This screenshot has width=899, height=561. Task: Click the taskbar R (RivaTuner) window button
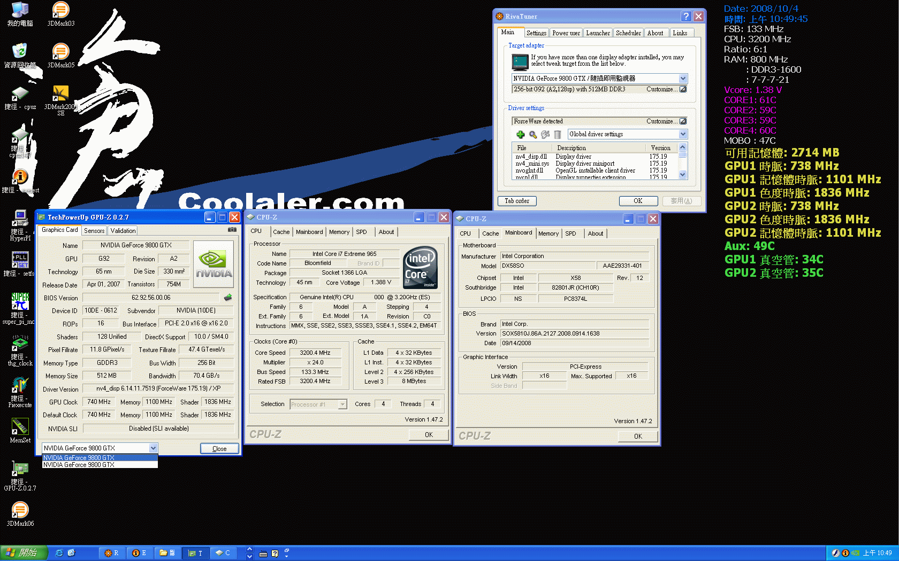pyautogui.click(x=112, y=553)
